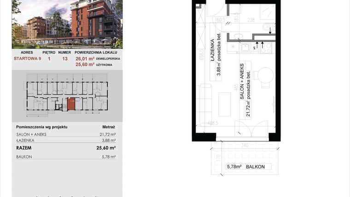The height and width of the screenshot is (197, 350).
Task: Click the 25,60 m² value beside UŻYTKOWA
Action: (x=85, y=64)
